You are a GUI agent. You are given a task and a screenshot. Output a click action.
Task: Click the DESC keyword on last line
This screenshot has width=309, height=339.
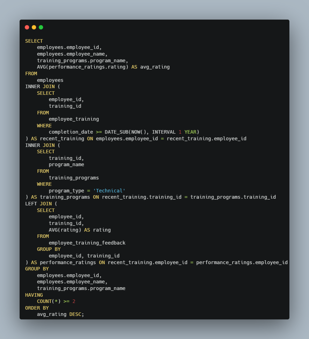pyautogui.click(x=75, y=314)
